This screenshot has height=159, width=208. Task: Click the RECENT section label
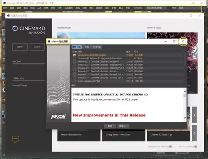click(x=17, y=61)
